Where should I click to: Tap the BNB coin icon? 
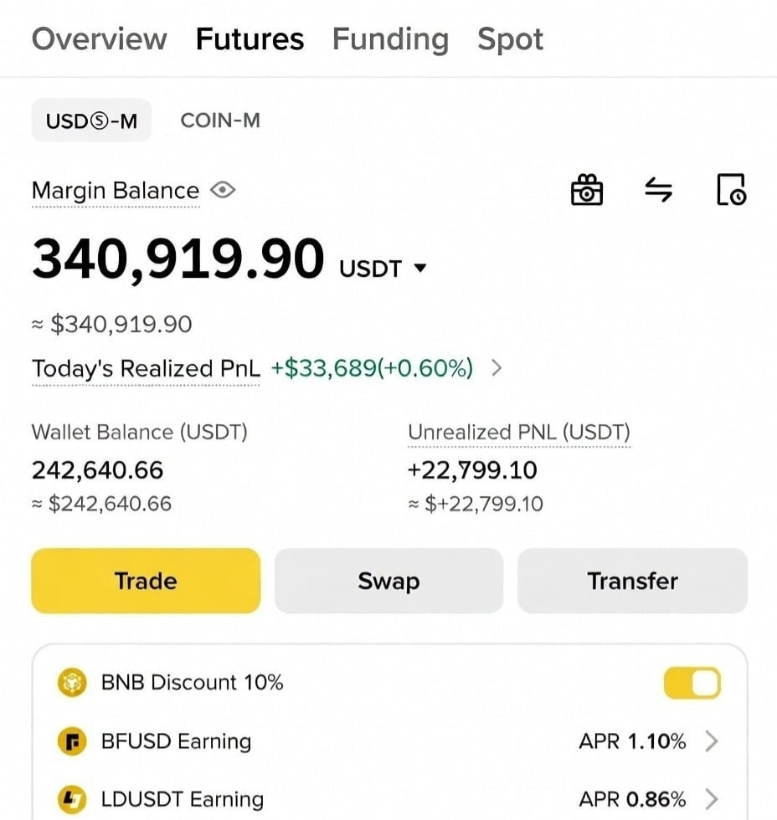pos(72,682)
